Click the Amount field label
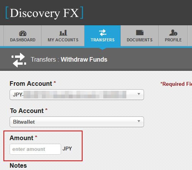 22,138
